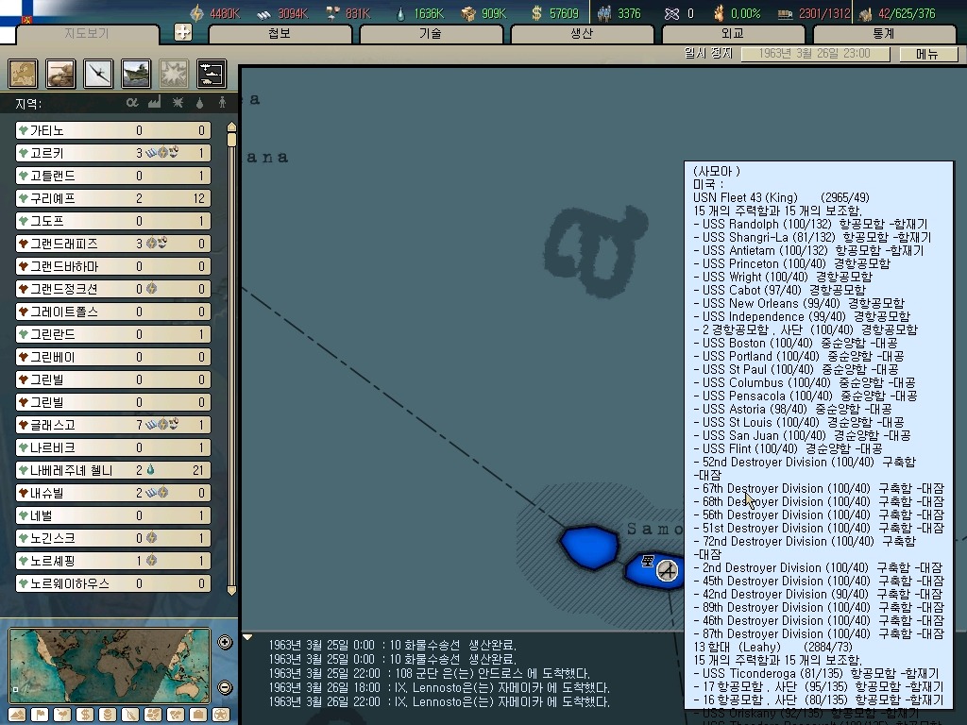Select the 글래스고 province row
This screenshot has width=967, height=725.
point(113,425)
